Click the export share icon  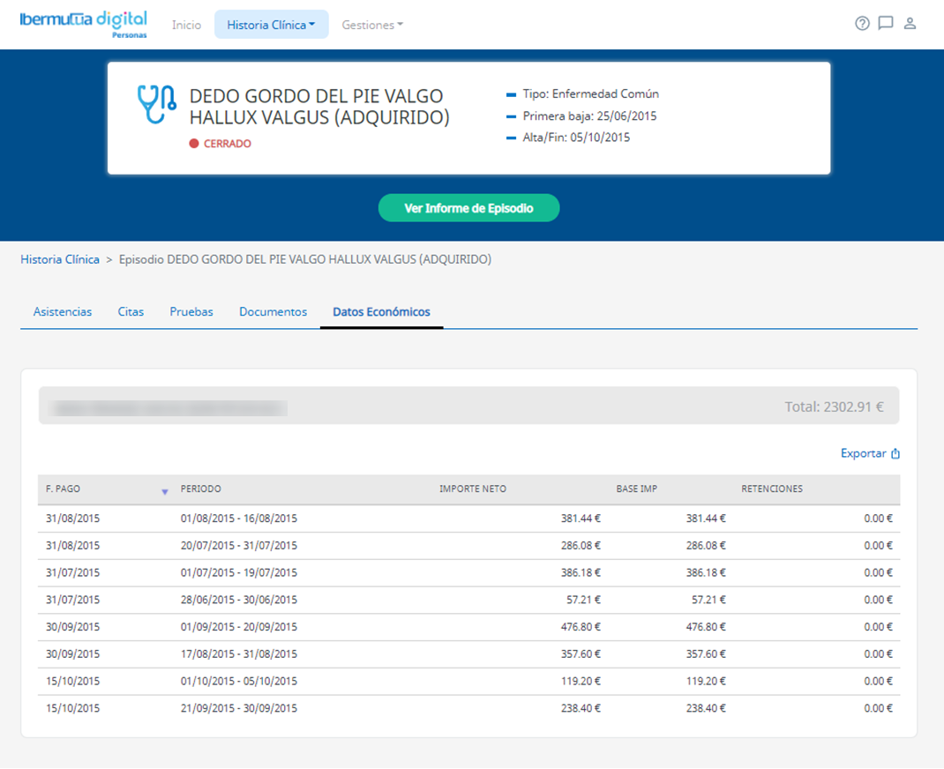pyautogui.click(x=895, y=453)
